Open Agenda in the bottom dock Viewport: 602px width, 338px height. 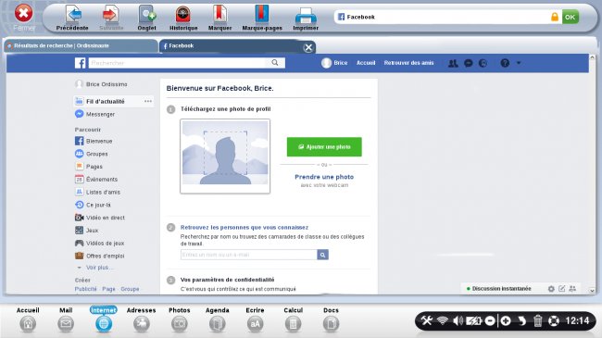pyautogui.click(x=218, y=319)
